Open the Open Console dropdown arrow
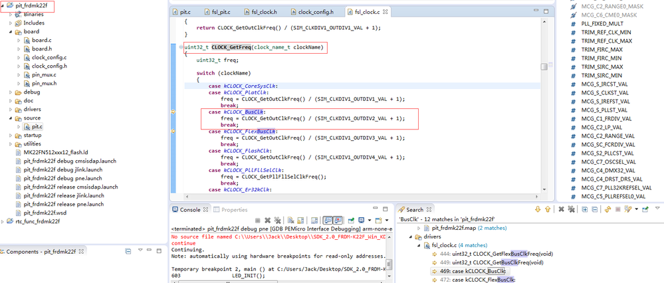Viewport: 664px width, 283px height. [x=387, y=221]
